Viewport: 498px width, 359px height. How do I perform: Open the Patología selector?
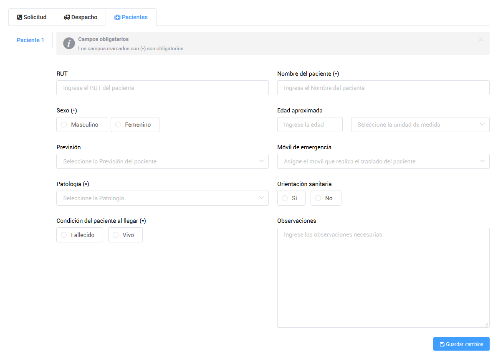pyautogui.click(x=162, y=198)
